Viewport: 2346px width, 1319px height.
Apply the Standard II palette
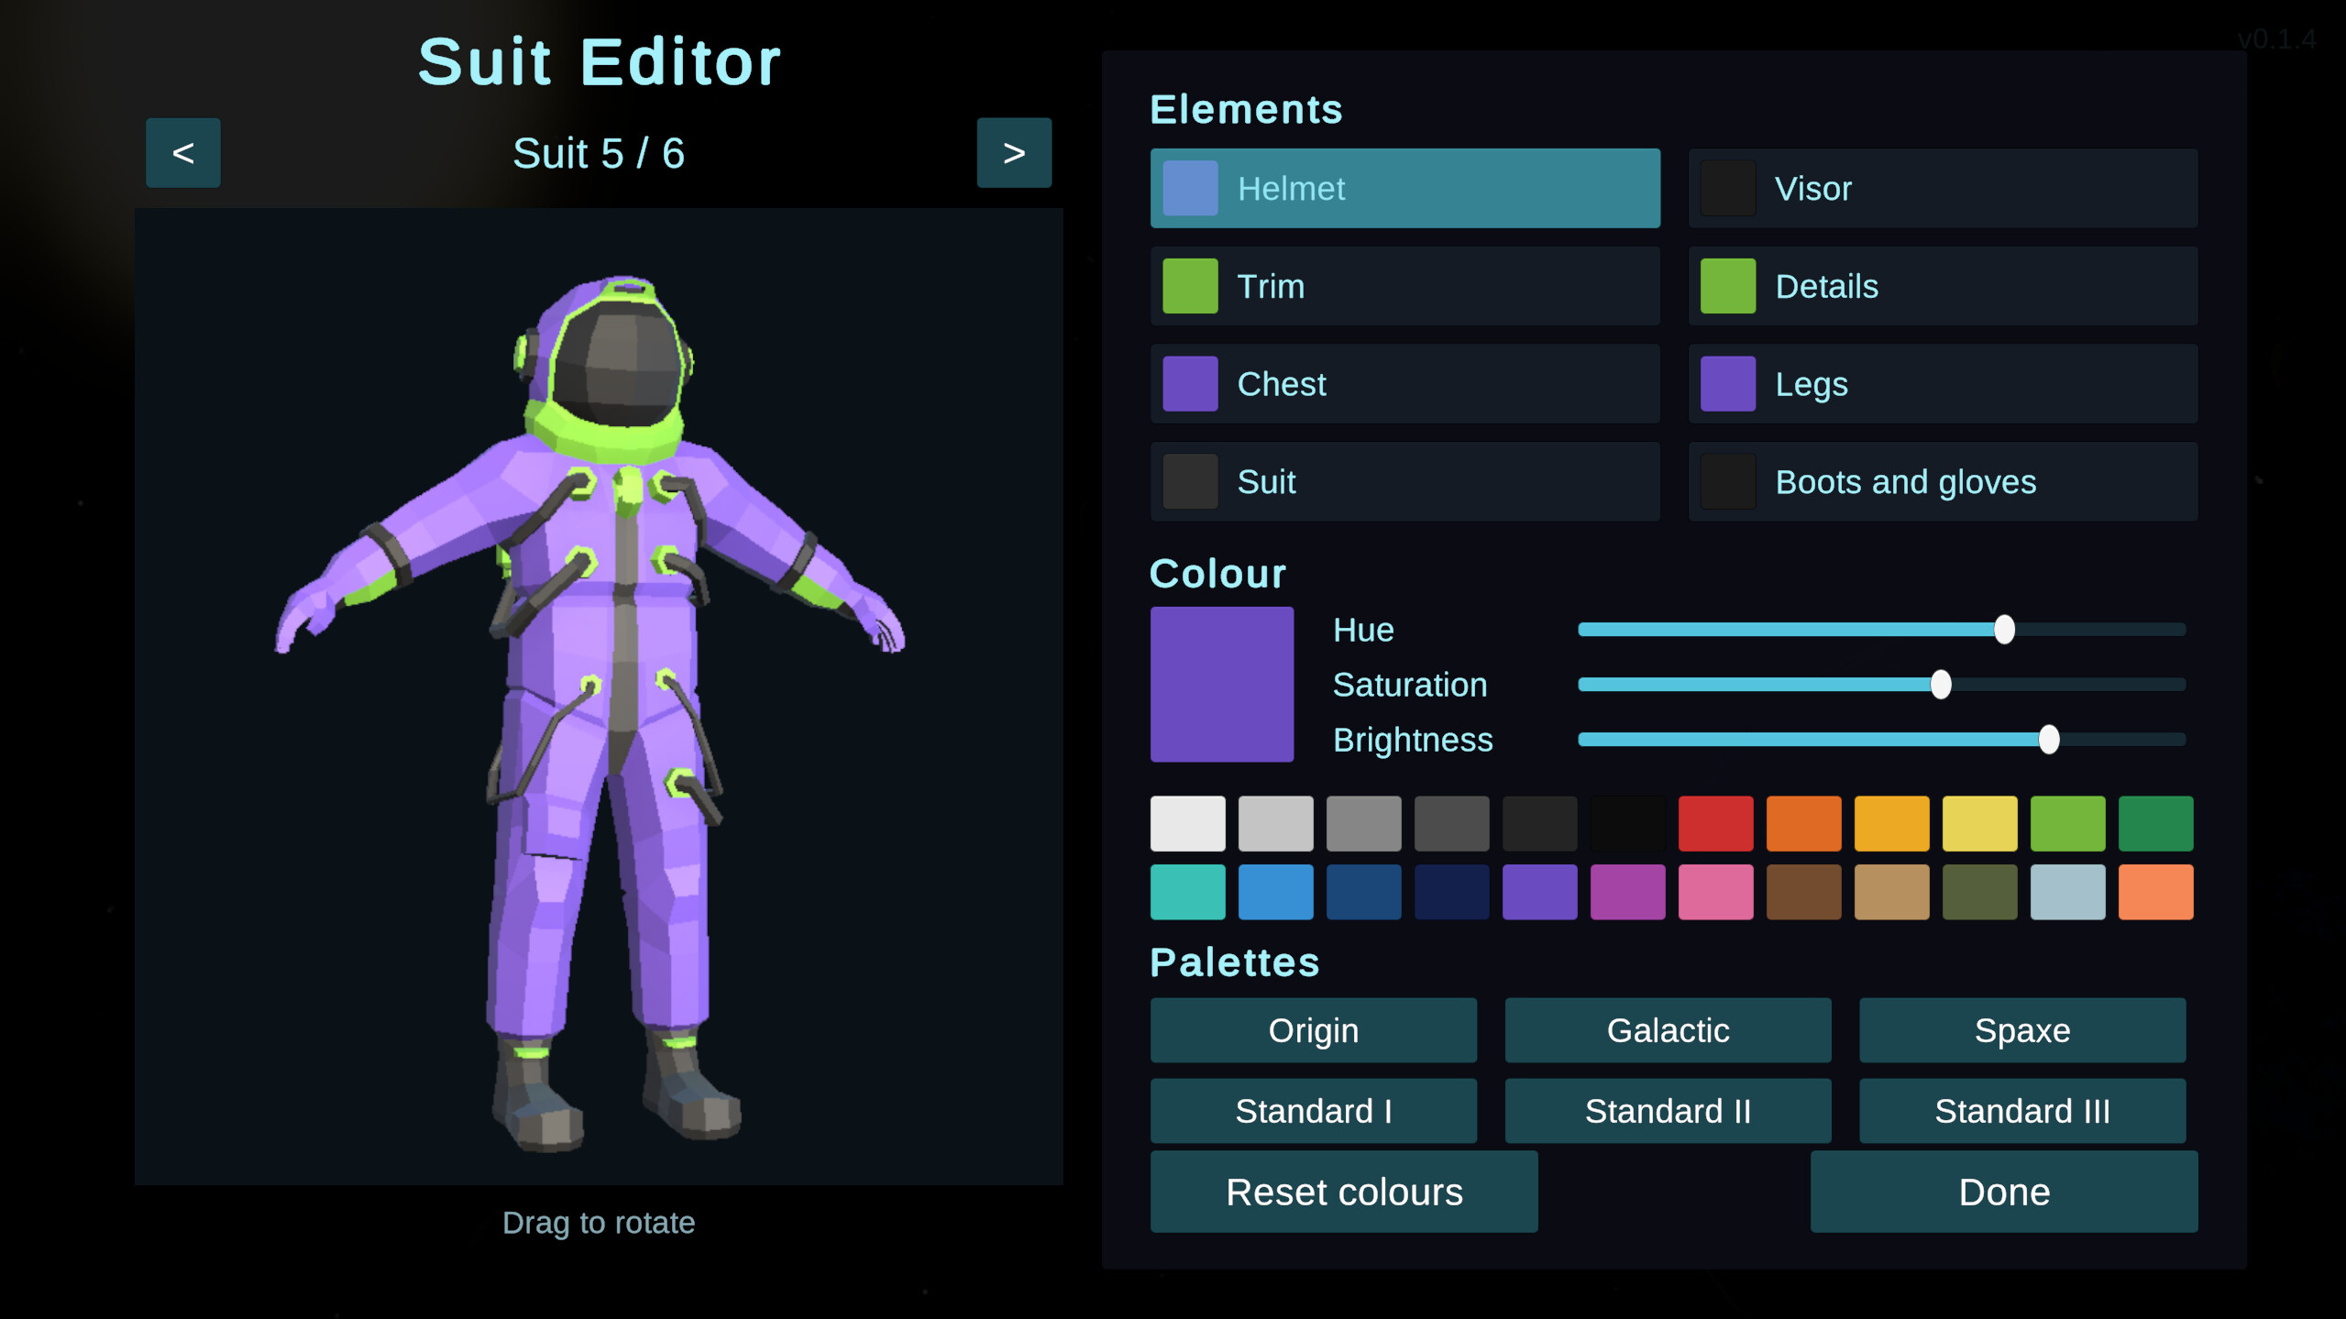click(1668, 1111)
